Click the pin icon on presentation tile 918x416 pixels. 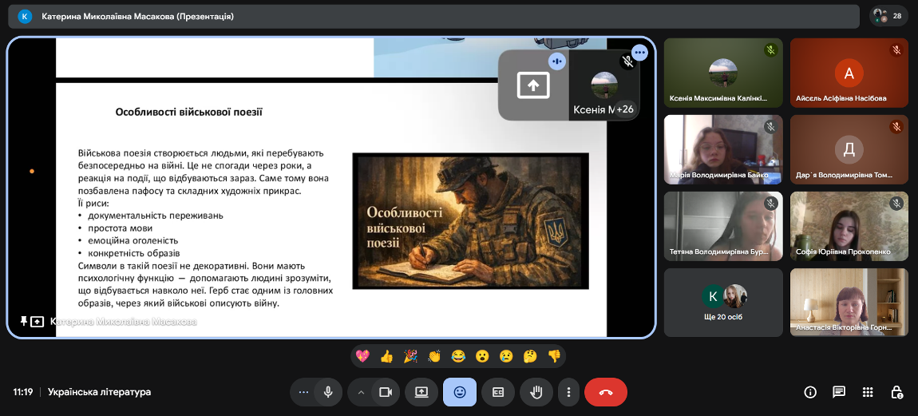point(24,321)
